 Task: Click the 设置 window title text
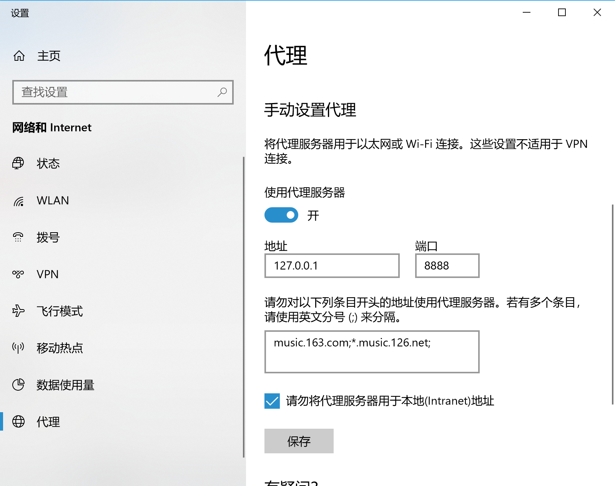pos(20,13)
